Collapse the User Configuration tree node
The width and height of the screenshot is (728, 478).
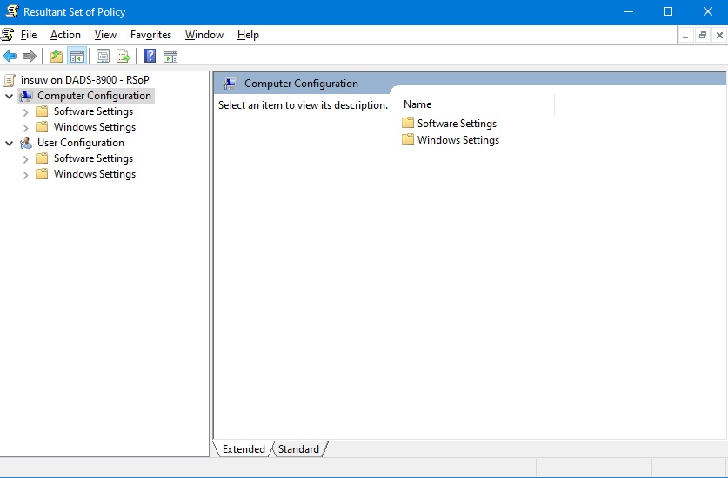9,143
